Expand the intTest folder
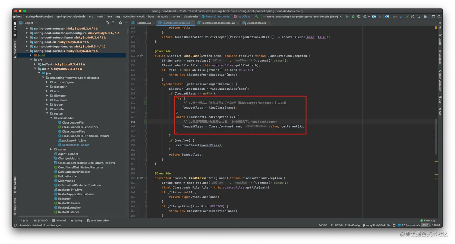This screenshot has height=244, width=455. pos(35,64)
